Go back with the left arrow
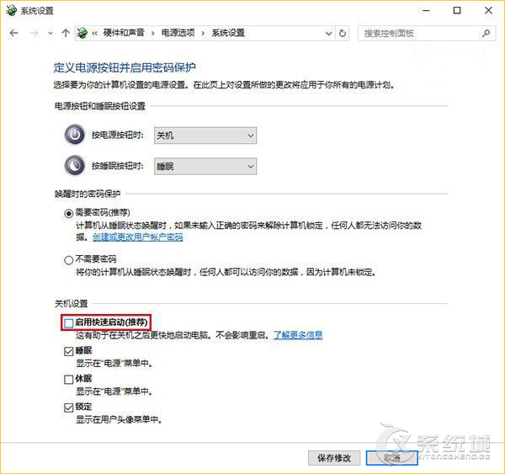Screen dimensions: 505x474 (13, 33)
